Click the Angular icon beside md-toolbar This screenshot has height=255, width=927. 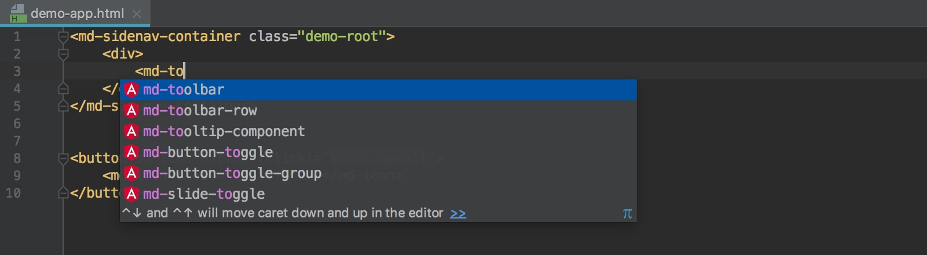click(x=132, y=90)
